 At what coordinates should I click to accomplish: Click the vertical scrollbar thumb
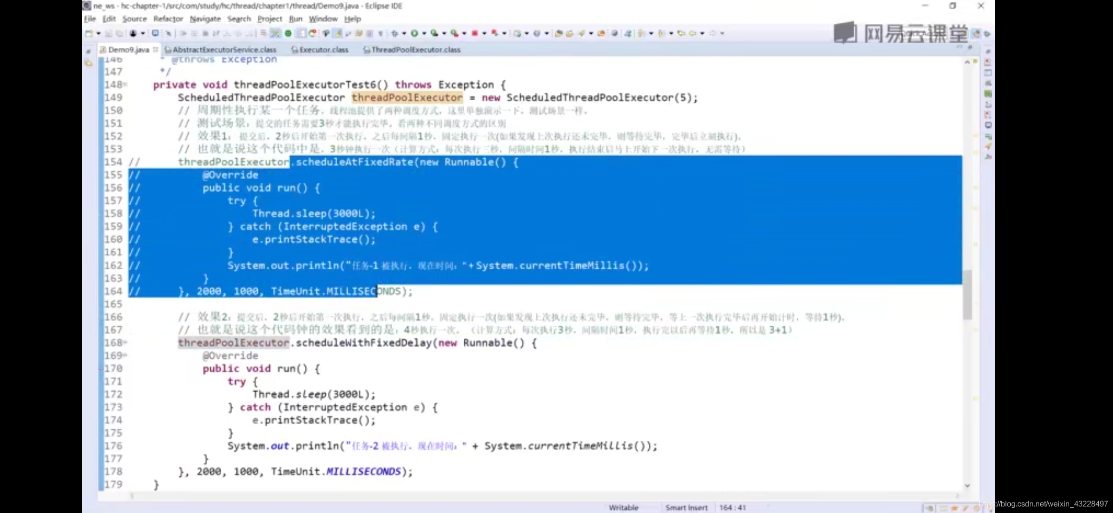click(967, 294)
